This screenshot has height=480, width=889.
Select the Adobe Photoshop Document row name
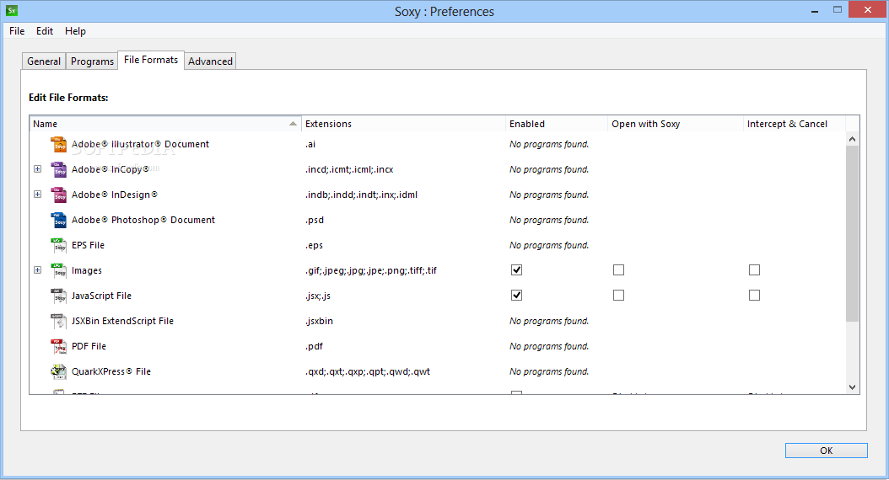coord(143,220)
